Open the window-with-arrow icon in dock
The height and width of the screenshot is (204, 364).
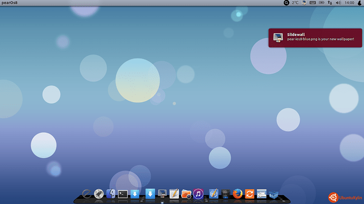click(262, 194)
